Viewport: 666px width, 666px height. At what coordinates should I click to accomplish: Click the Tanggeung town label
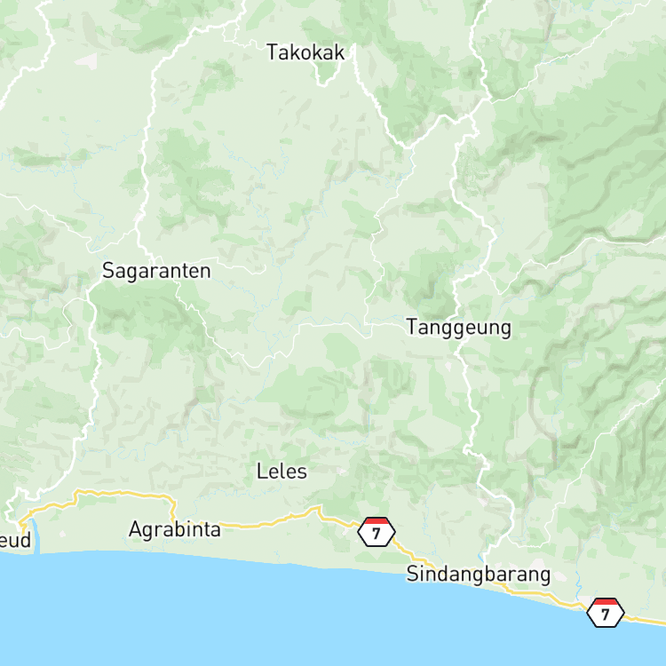pos(459,328)
